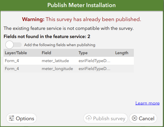Click the Length column header

(122, 53)
